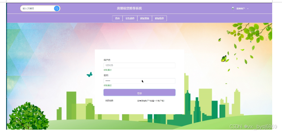This screenshot has width=282, height=132.
Task: Click the 房屋租赁推荐系统 site title
Action: pyautogui.click(x=129, y=8)
